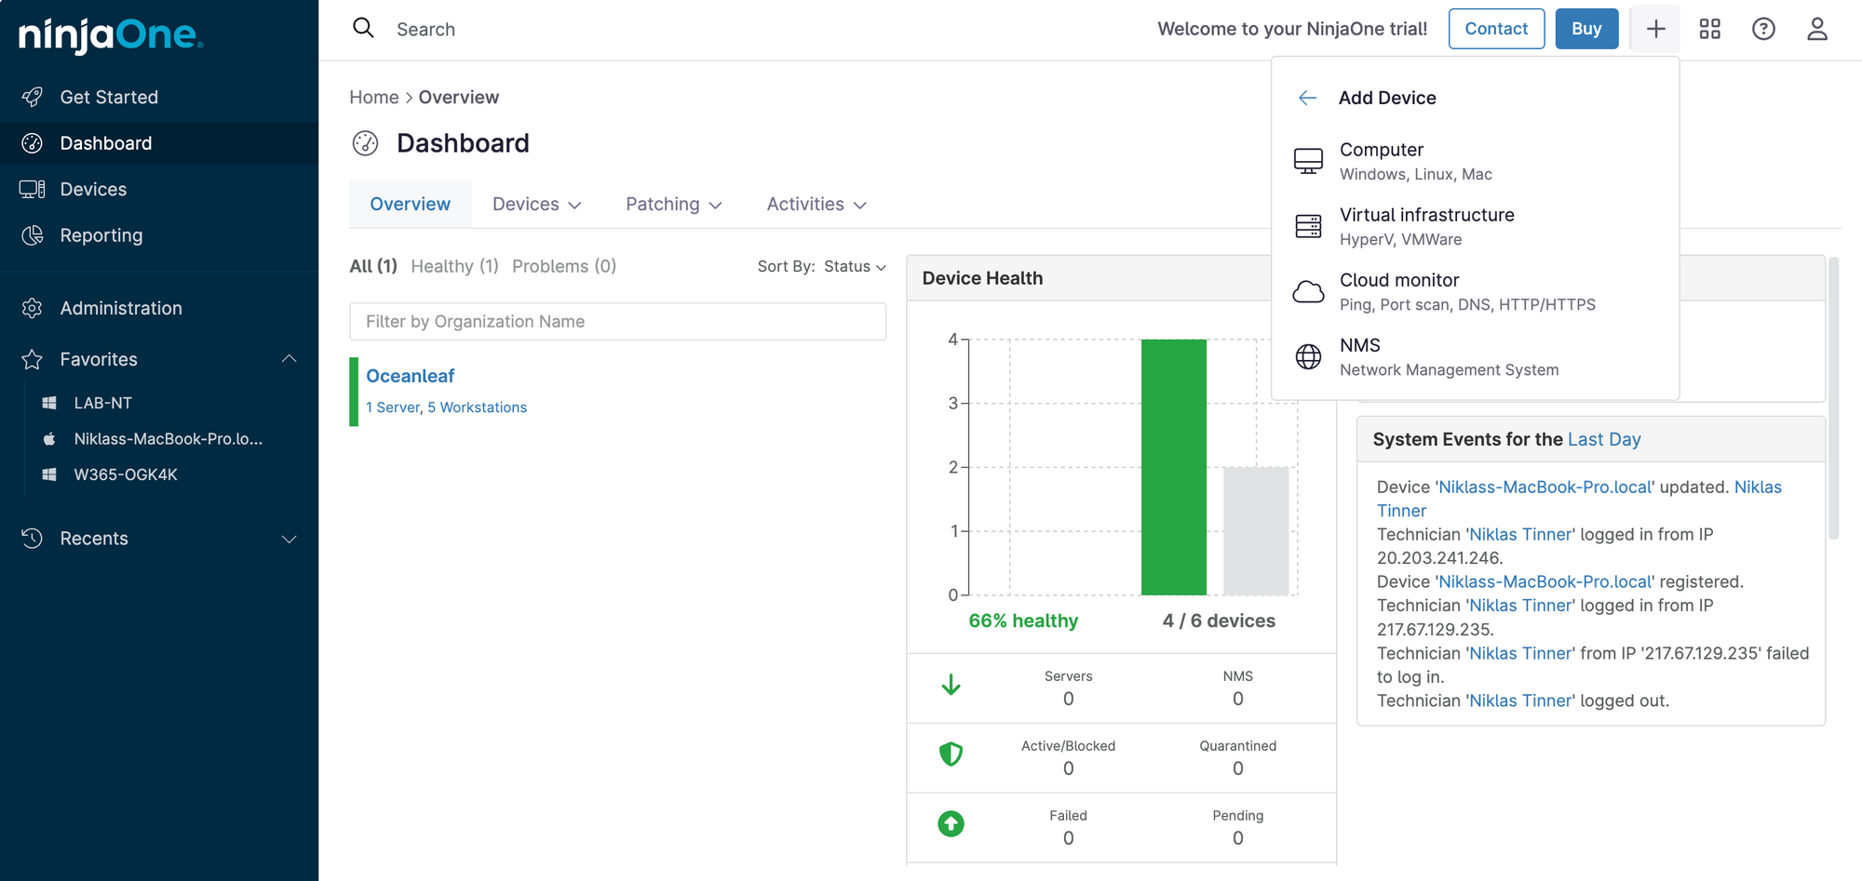Click the green down arrow status icon
The image size is (1862, 881).
[951, 685]
